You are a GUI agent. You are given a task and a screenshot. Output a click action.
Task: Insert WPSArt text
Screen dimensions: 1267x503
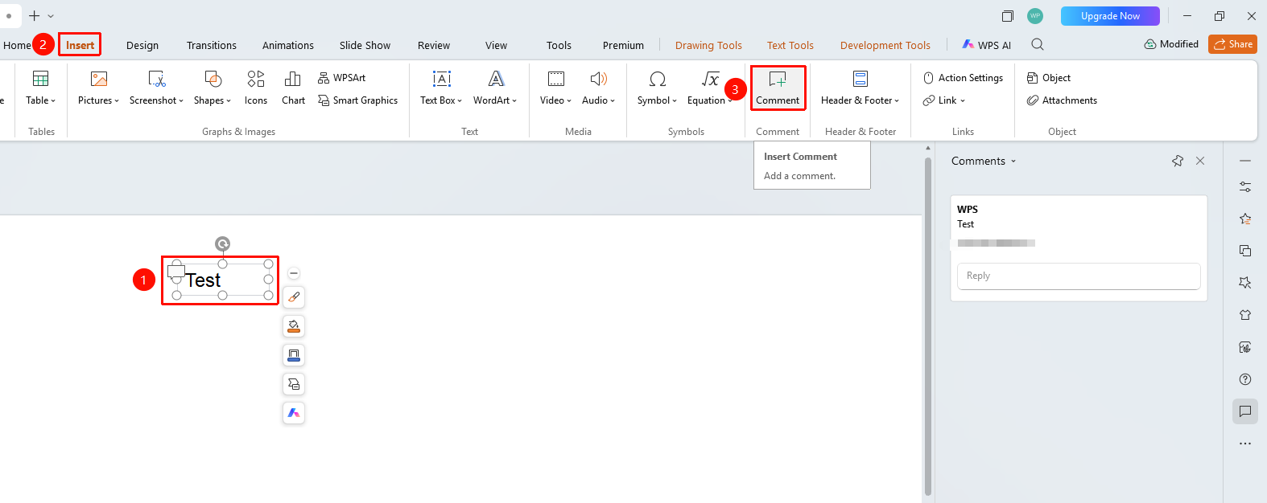[342, 78]
